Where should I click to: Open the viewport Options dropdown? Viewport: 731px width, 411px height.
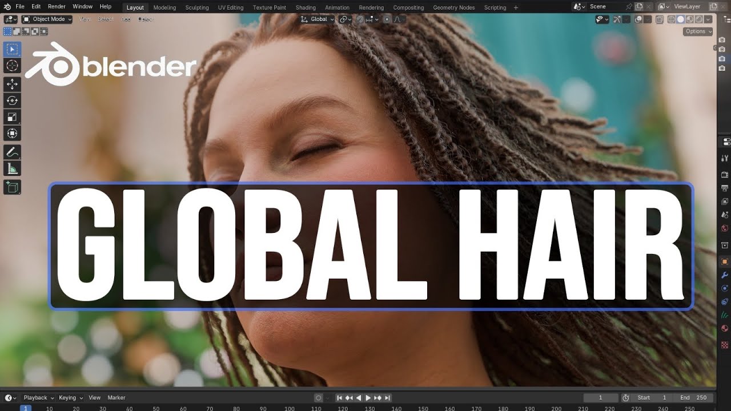[x=698, y=31]
